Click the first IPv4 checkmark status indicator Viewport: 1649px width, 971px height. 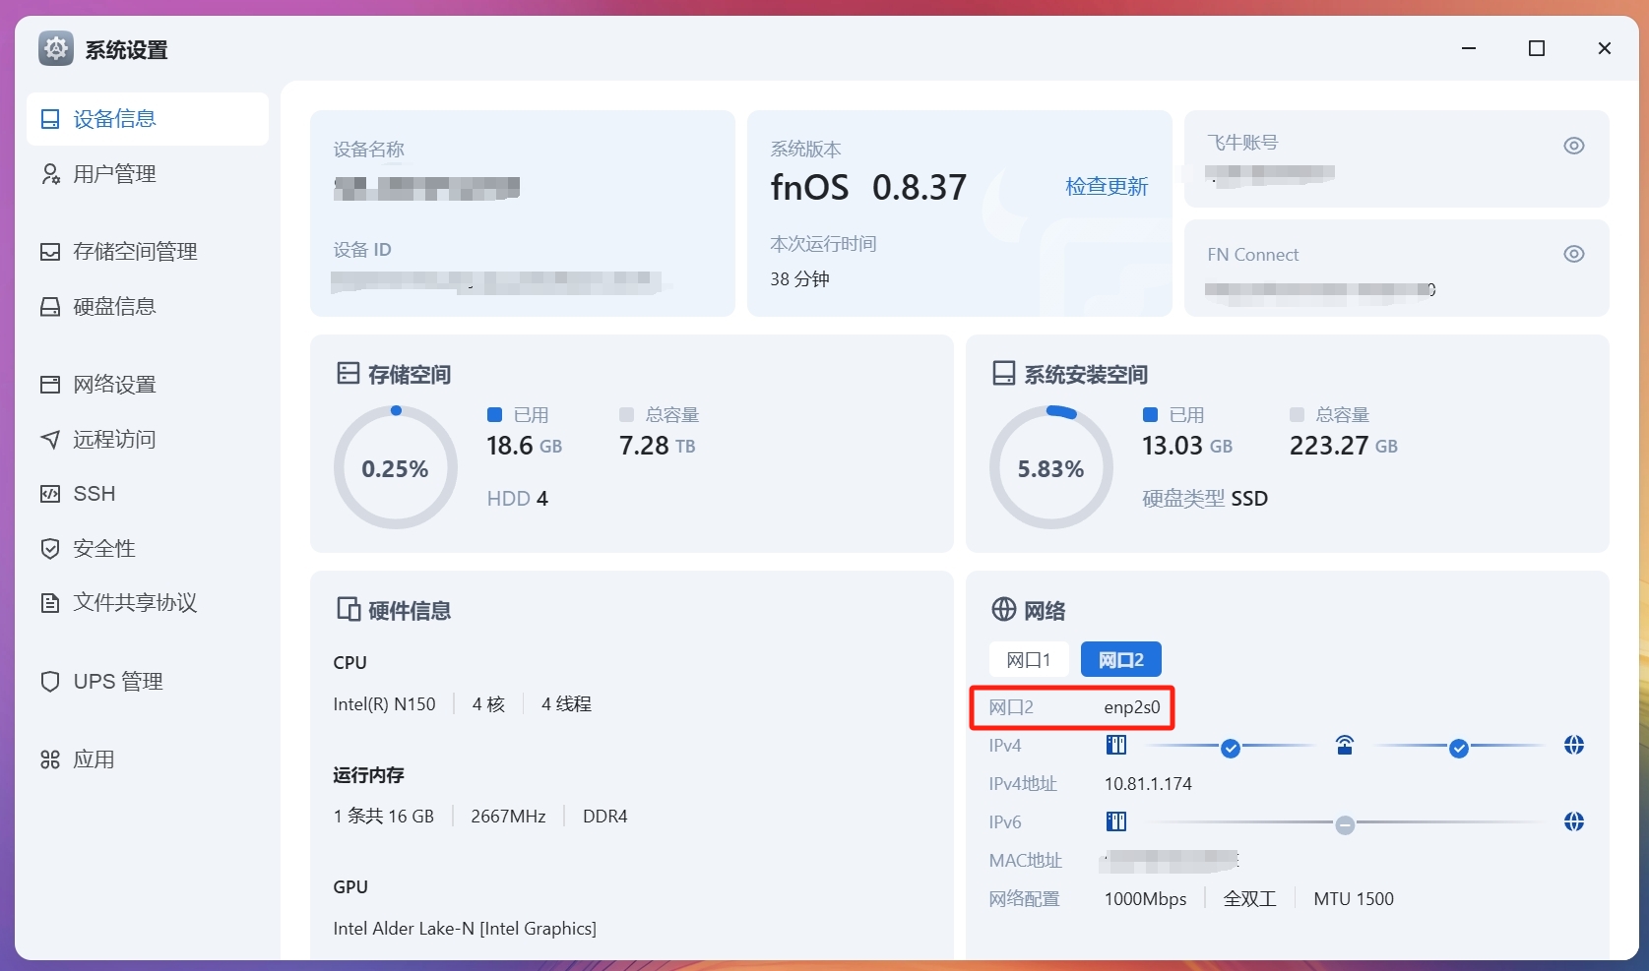[x=1231, y=749]
